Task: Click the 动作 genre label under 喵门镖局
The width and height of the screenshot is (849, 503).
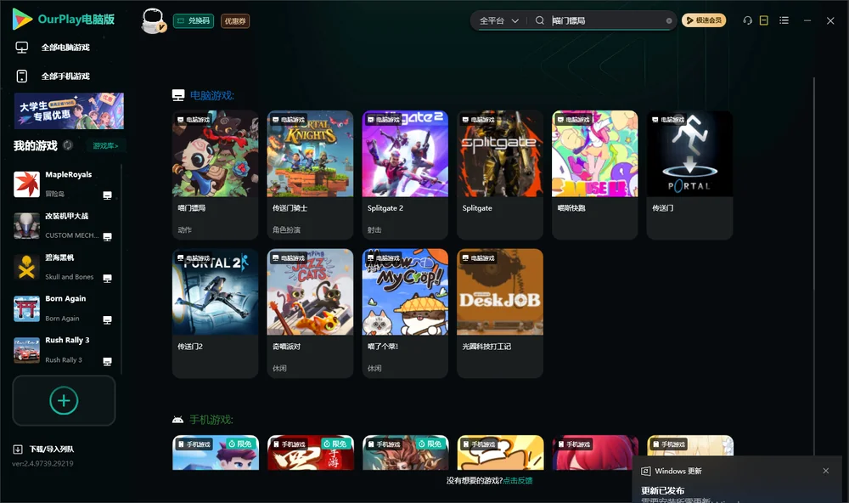Action: pos(184,229)
